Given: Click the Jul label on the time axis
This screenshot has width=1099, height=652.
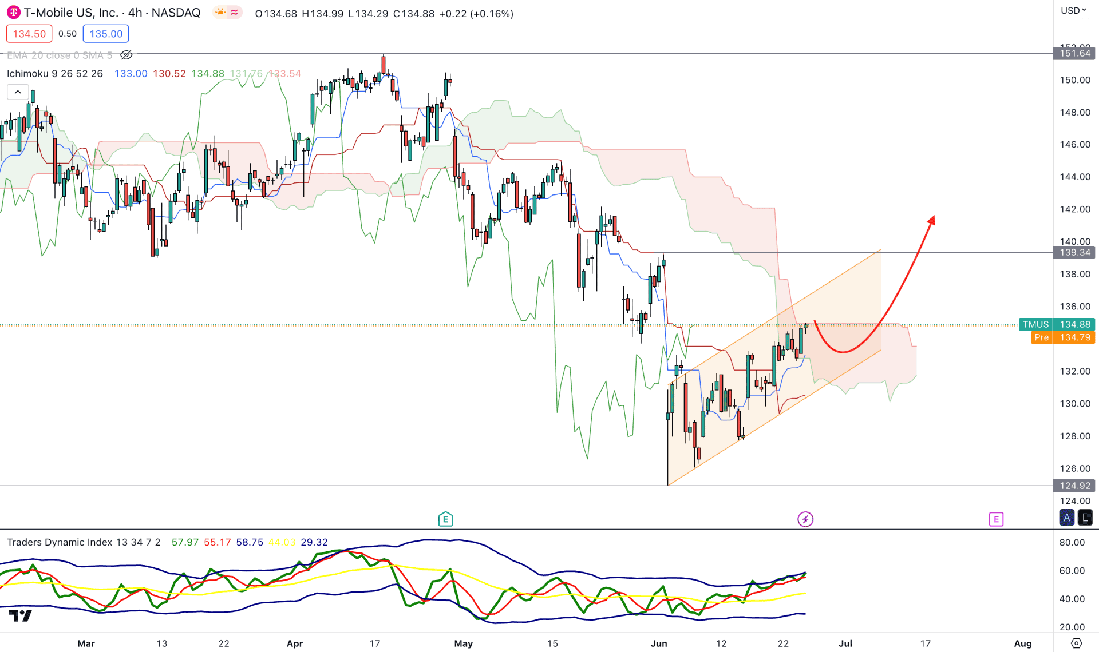Looking at the screenshot, I should 845,643.
